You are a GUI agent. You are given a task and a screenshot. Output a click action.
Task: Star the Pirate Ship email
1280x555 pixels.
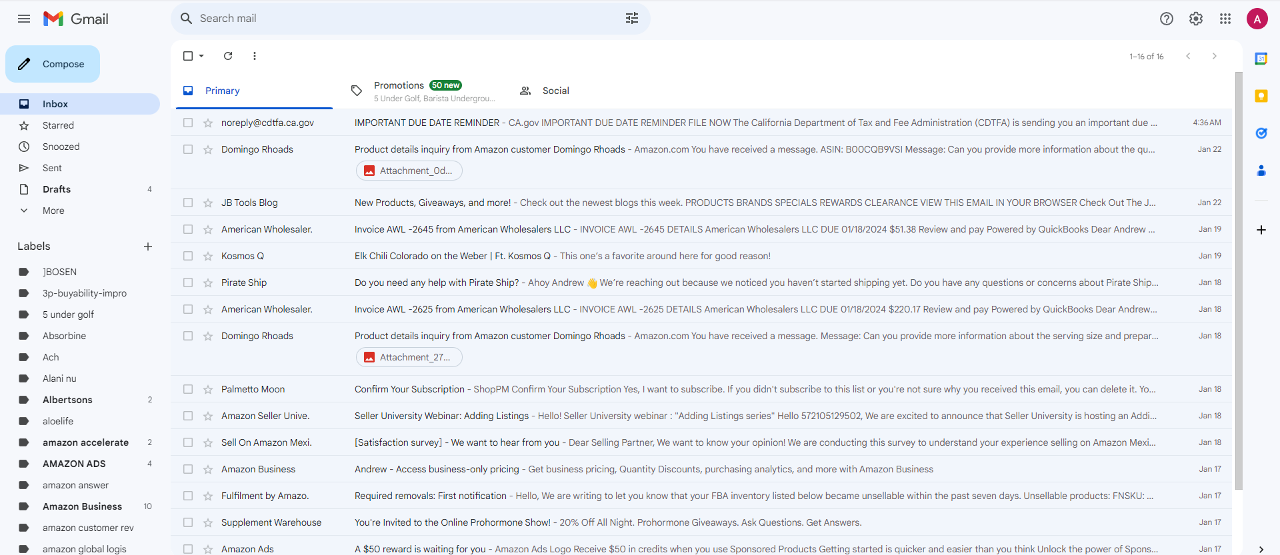[208, 282]
